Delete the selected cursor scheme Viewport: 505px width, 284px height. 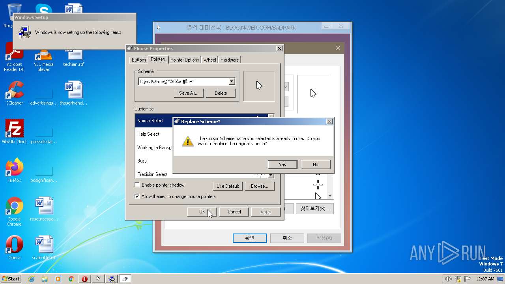221,93
